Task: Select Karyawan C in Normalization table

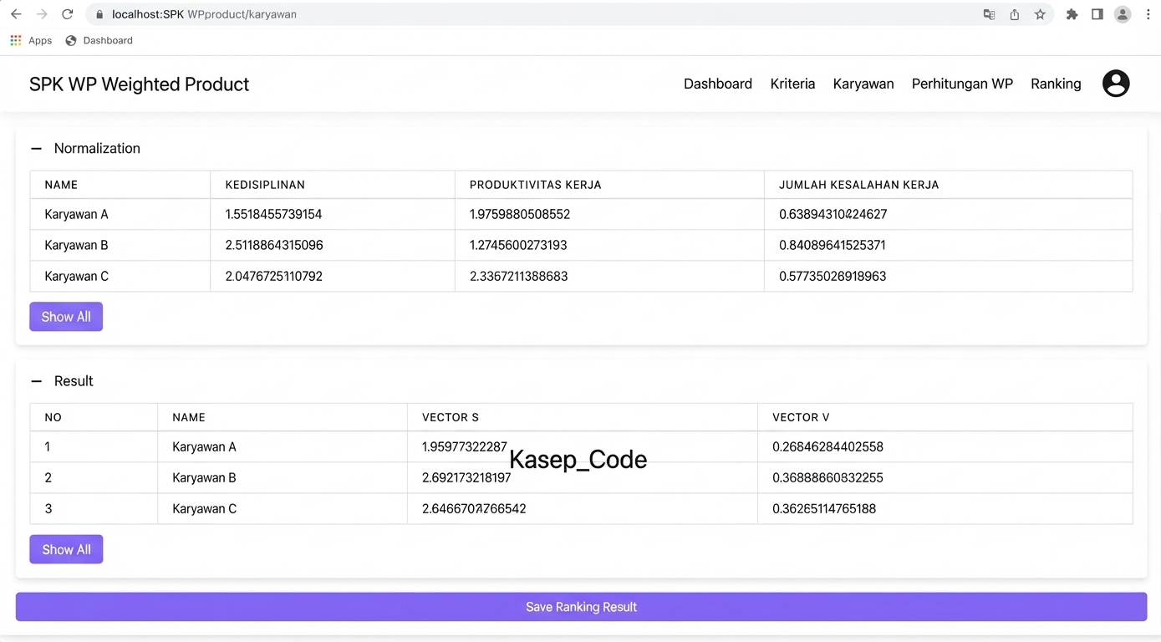Action: pos(76,276)
